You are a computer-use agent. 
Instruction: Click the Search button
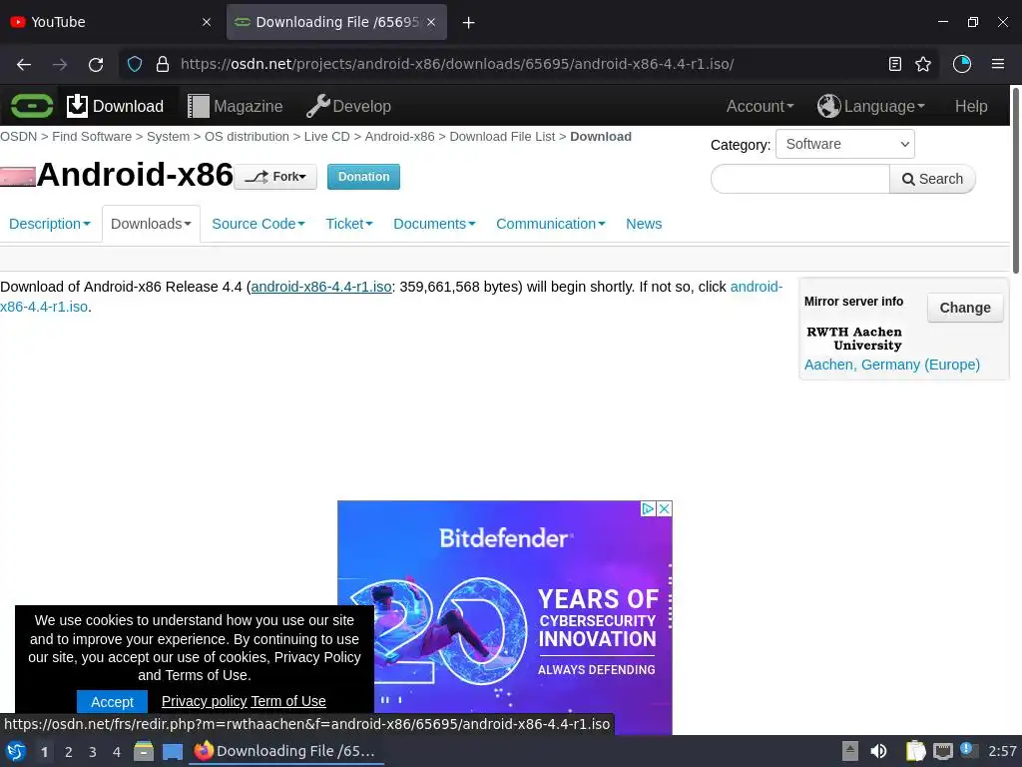tap(933, 179)
